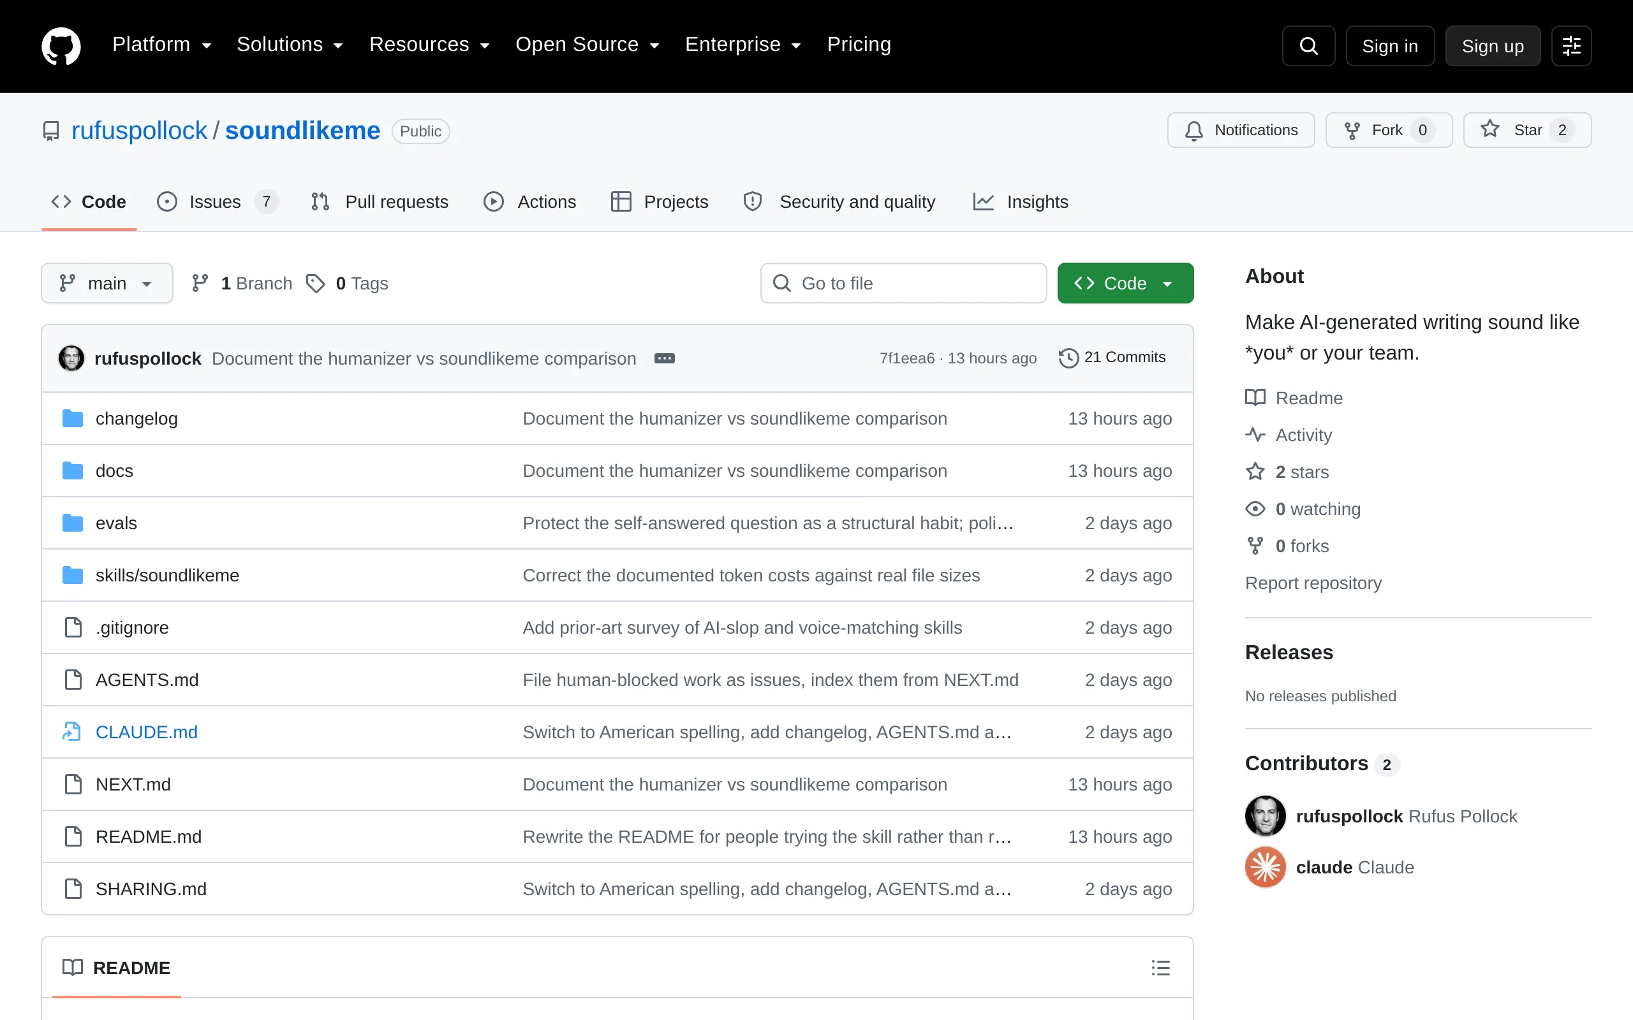Click the AGENTS.md file icon
Viewport: 1633px width, 1020px height.
[x=73, y=680]
